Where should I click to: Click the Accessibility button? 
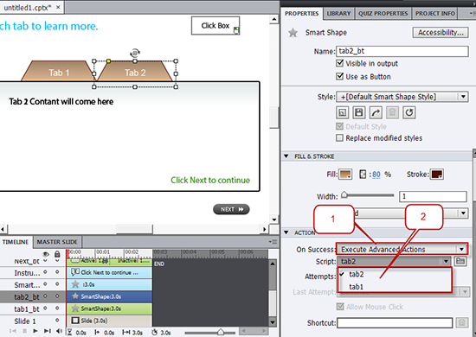(441, 33)
